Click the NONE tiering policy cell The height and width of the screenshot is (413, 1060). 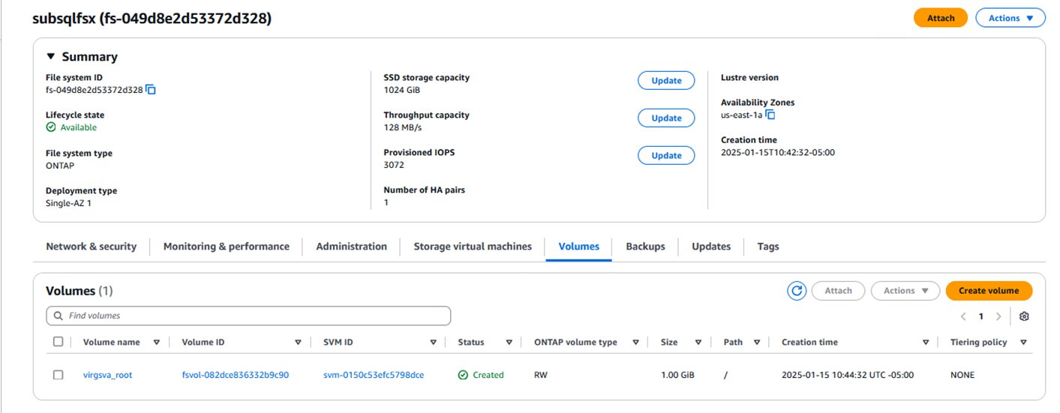(x=962, y=375)
